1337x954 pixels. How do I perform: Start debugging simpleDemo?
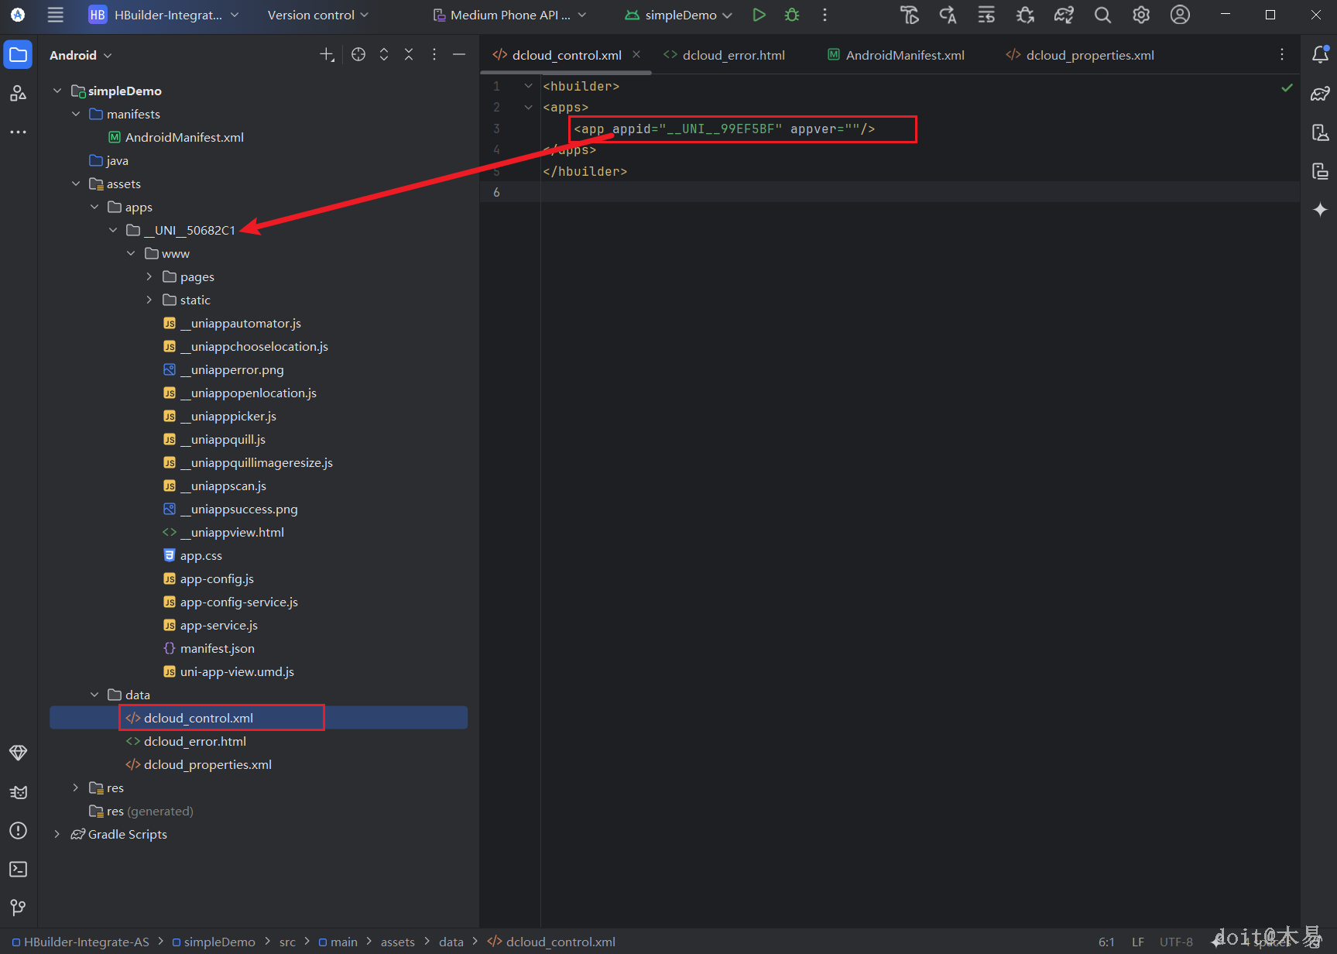pyautogui.click(x=791, y=15)
